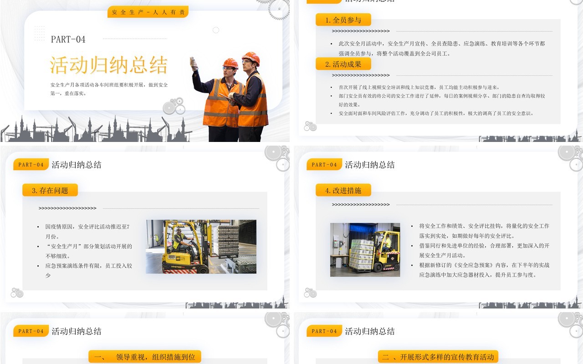
Task: Click the forklift-with-pallet photo on 改进措施 slide
Action: click(x=365, y=250)
